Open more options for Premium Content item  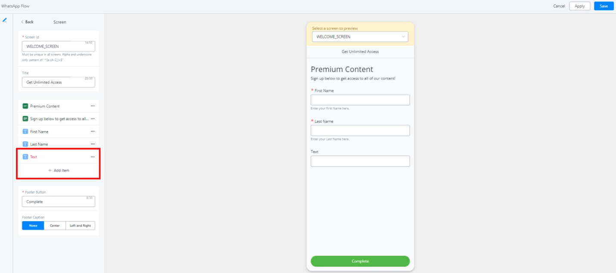93,106
